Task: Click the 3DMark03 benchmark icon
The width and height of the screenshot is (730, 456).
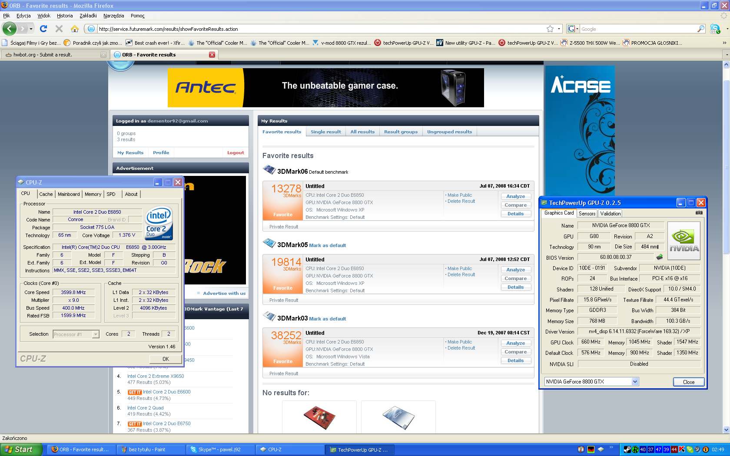Action: coord(269,317)
